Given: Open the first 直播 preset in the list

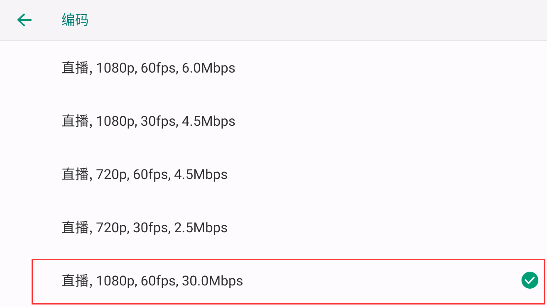Looking at the screenshot, I should pos(273,68).
